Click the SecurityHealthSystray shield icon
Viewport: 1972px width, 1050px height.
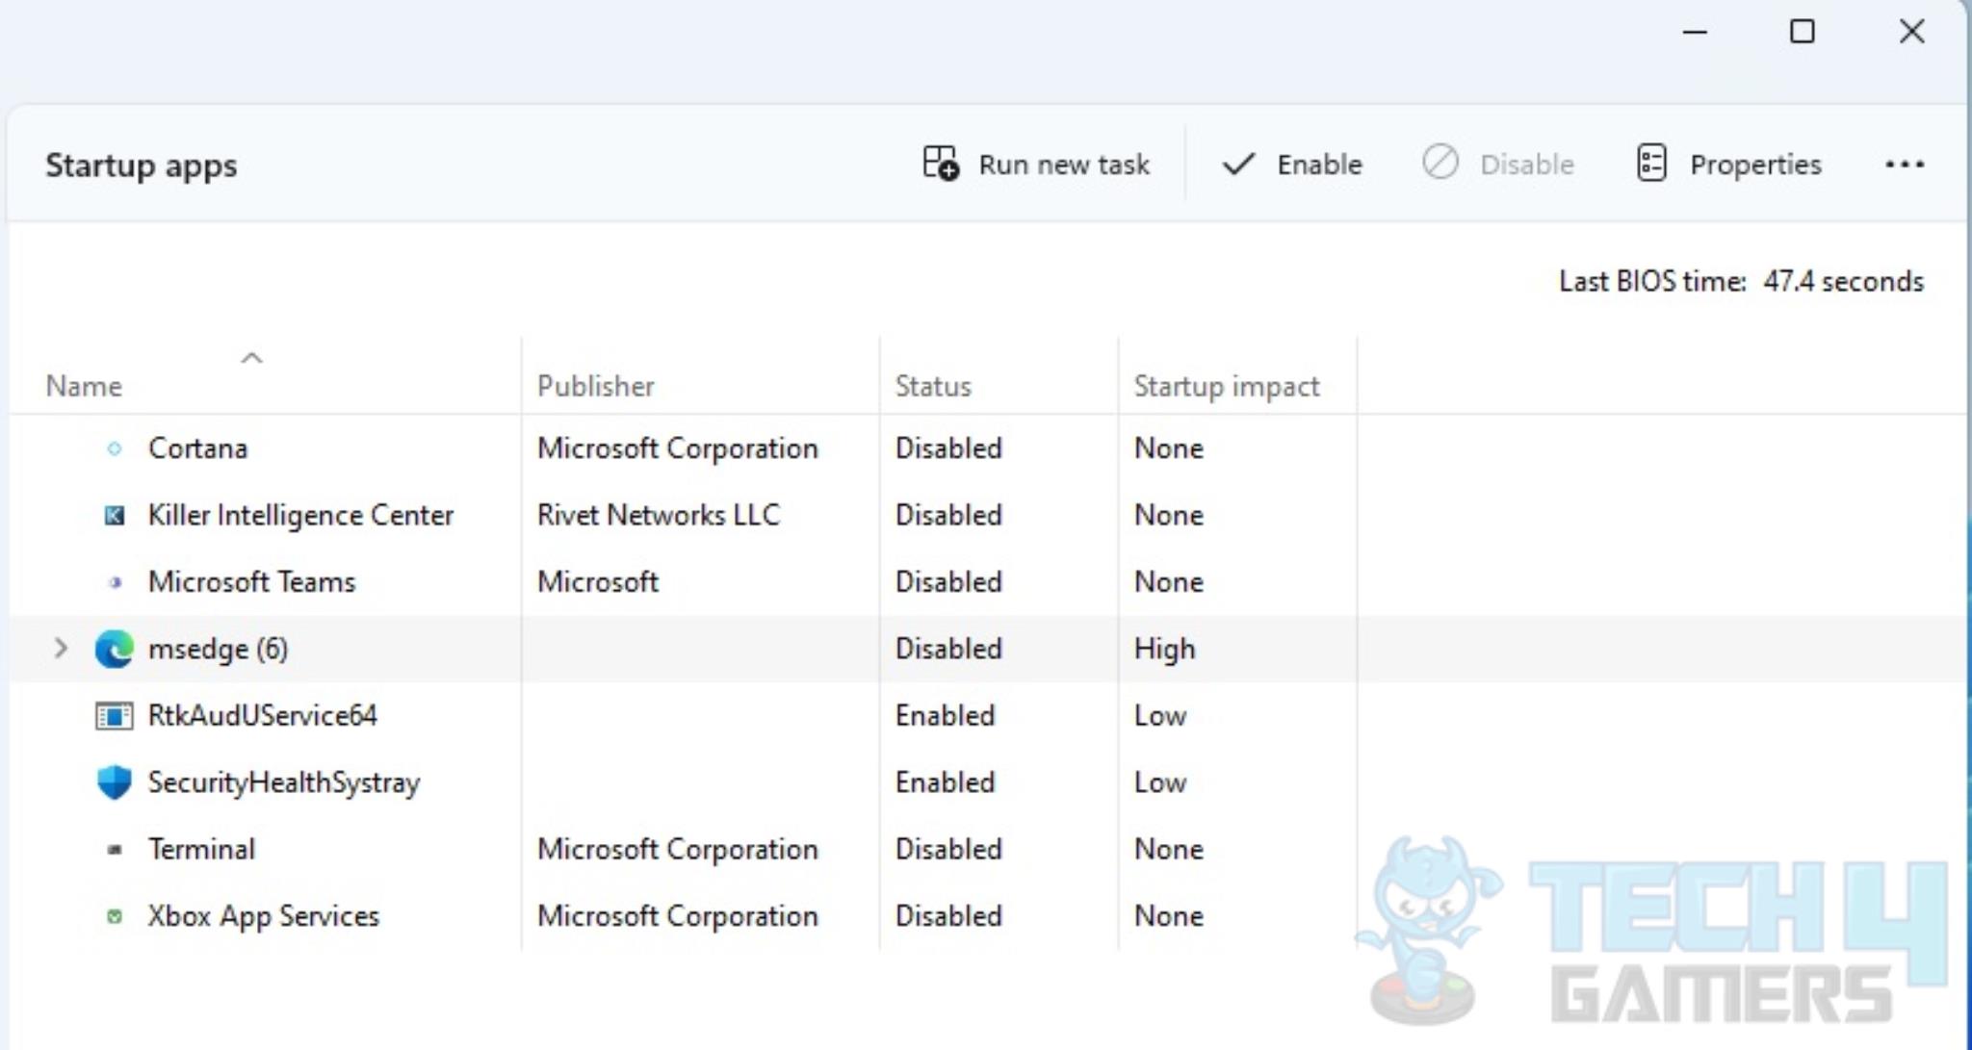114,782
